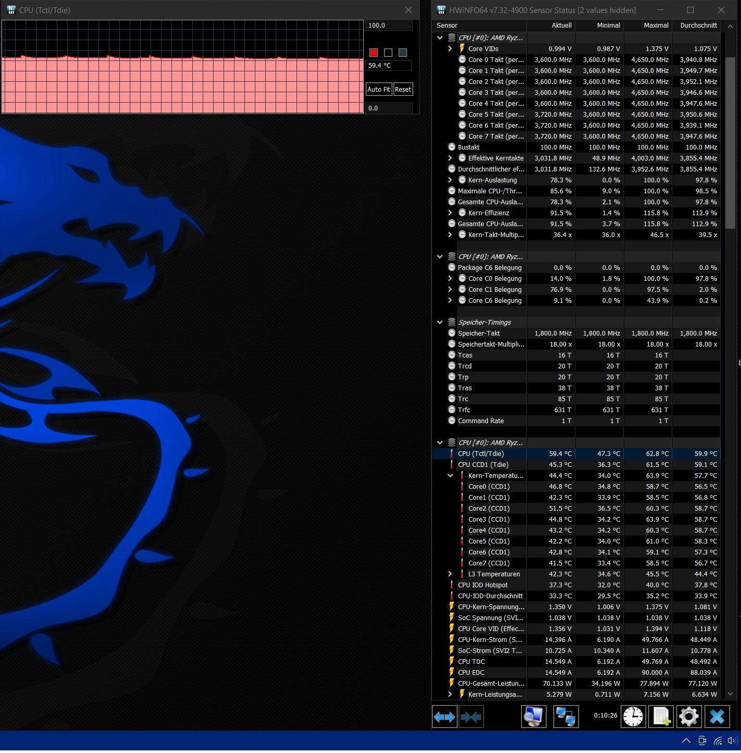Click the Durchschnitt column header

click(x=696, y=25)
